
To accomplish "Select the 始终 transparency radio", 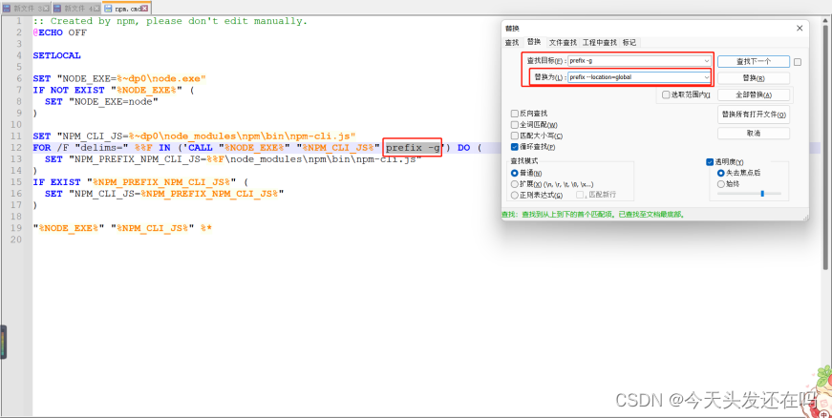I will click(x=720, y=184).
